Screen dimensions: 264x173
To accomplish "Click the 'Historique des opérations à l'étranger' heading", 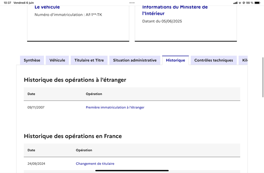I will 75,80.
